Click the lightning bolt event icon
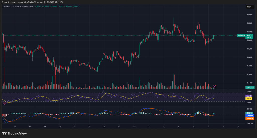Image resolution: width=257 pixels, height=138 pixels. (215, 87)
